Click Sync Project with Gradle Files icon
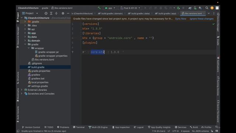 pyautogui.click(x=190, y=8)
